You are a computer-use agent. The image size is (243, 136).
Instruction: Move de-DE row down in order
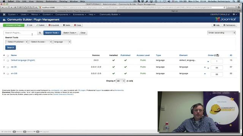coord(208,68)
